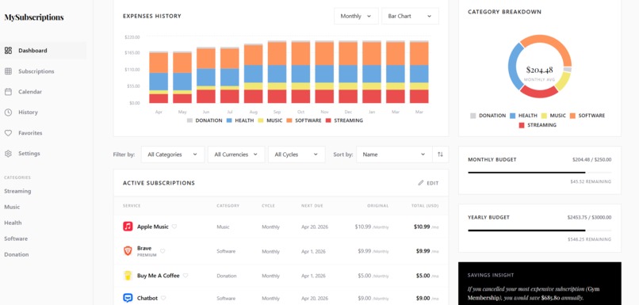Toggle HEALTH in category breakdown legend
Screen dimensions: 639x305
pyautogui.click(x=524, y=116)
